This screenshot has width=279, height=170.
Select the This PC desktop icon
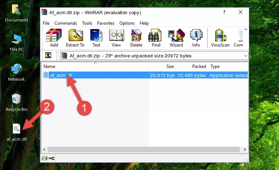16,43
